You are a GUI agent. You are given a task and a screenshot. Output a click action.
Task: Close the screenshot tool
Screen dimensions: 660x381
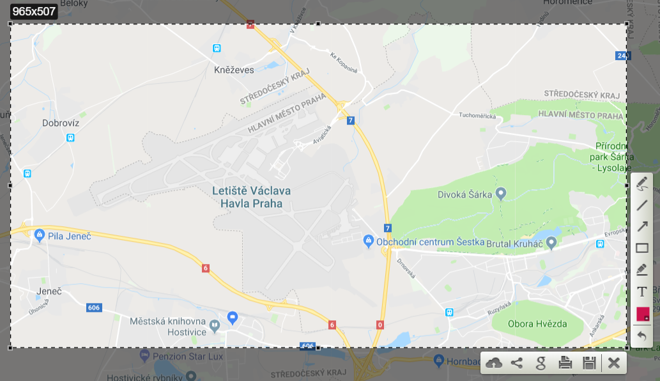click(614, 363)
